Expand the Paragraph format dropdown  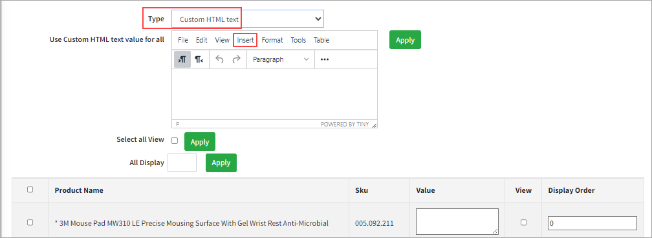pos(281,59)
